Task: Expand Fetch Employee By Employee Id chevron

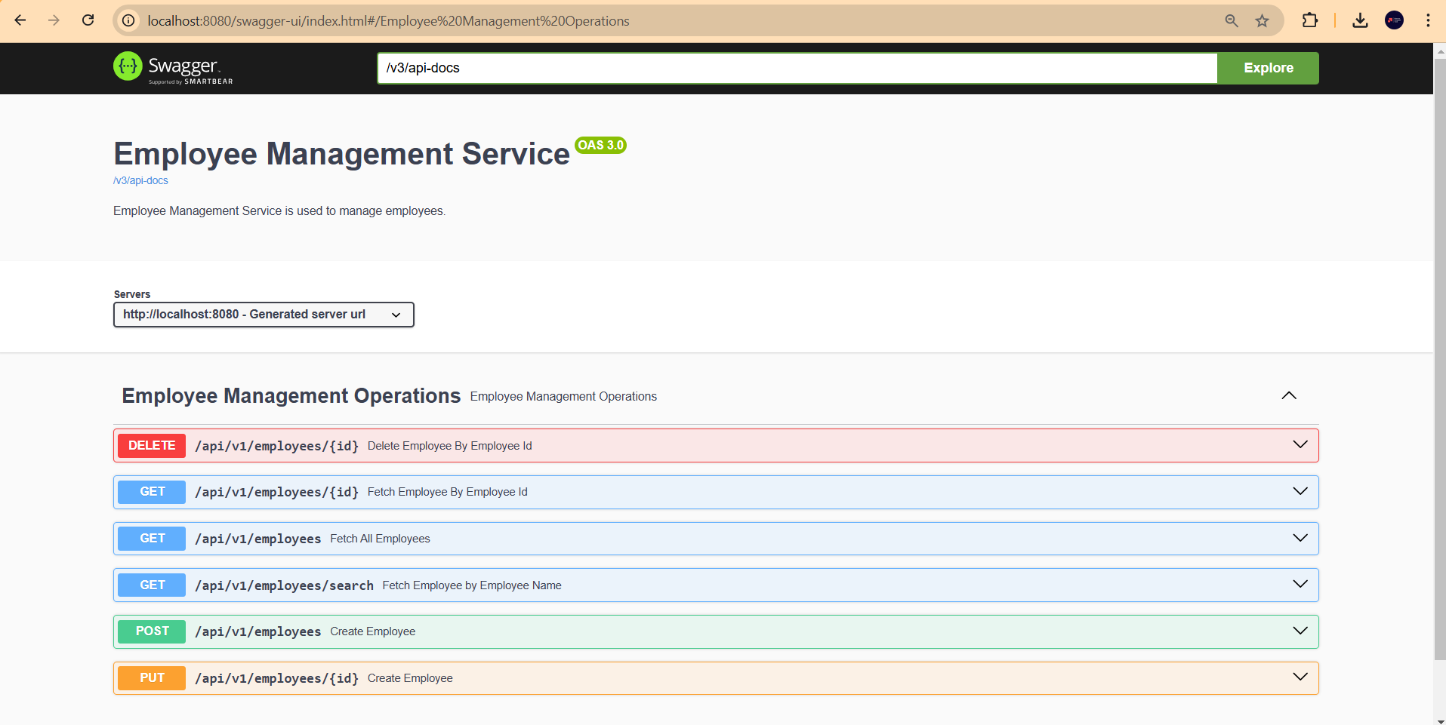Action: [1300, 491]
